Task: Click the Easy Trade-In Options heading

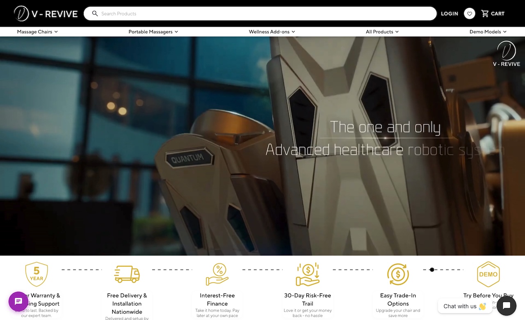Action: point(398,299)
